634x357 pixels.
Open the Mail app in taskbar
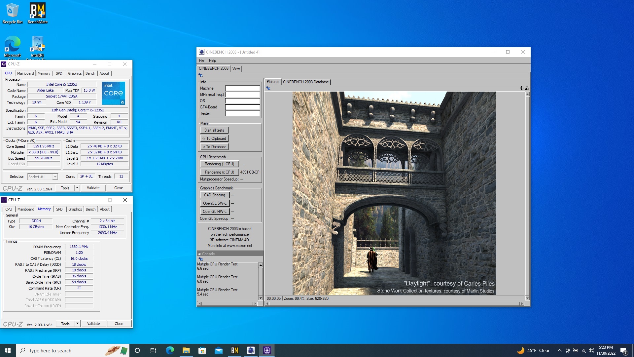coord(218,350)
